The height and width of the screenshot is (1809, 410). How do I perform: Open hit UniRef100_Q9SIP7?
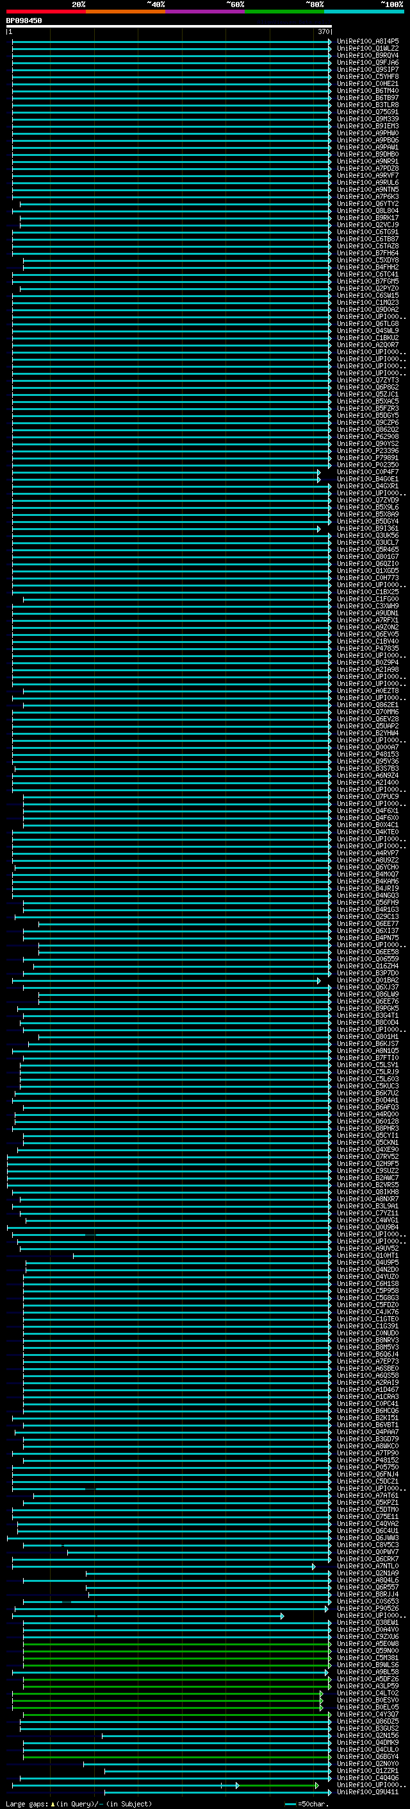368,69
